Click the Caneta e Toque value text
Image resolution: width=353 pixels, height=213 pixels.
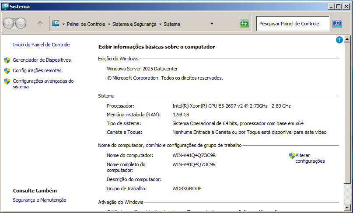click(x=249, y=132)
